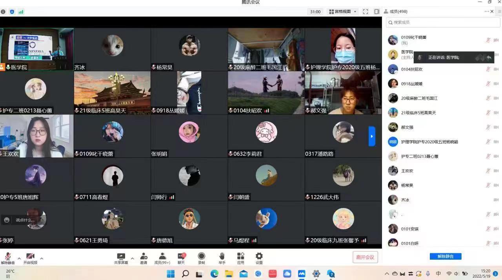The image size is (502, 280).
Task: Open the 成员(99+) members toolbar item
Action: (162, 257)
